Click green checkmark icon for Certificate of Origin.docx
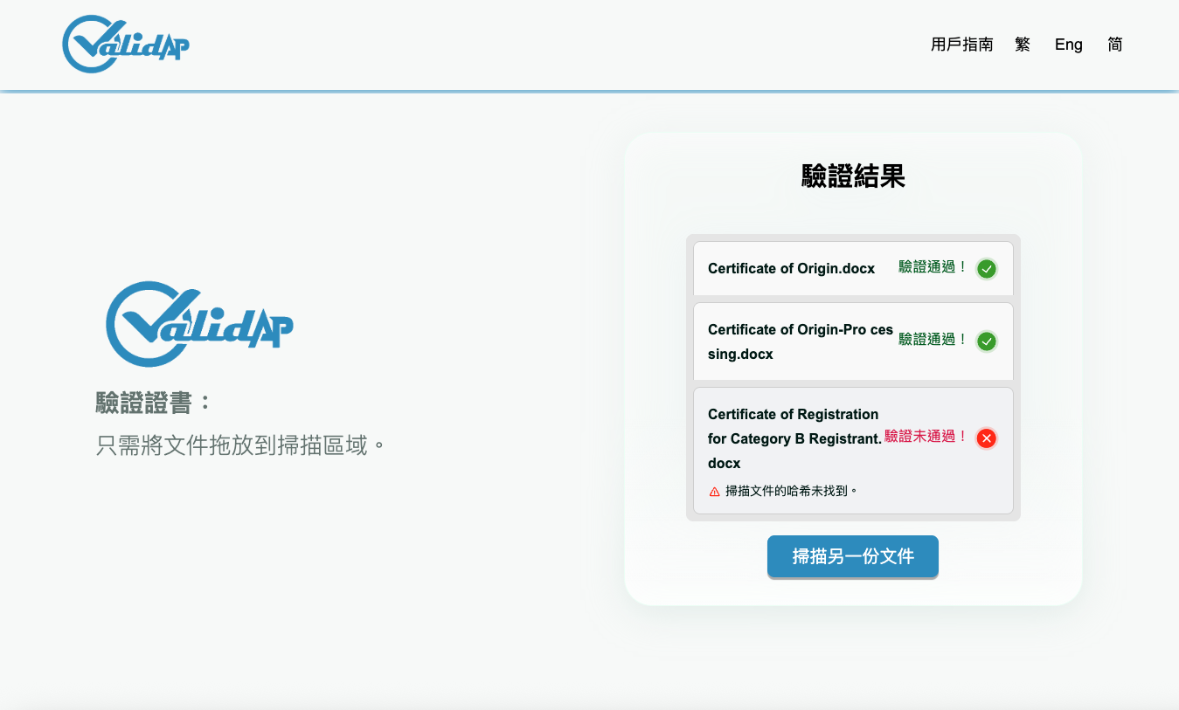Screen dimensions: 1179x710 [986, 269]
